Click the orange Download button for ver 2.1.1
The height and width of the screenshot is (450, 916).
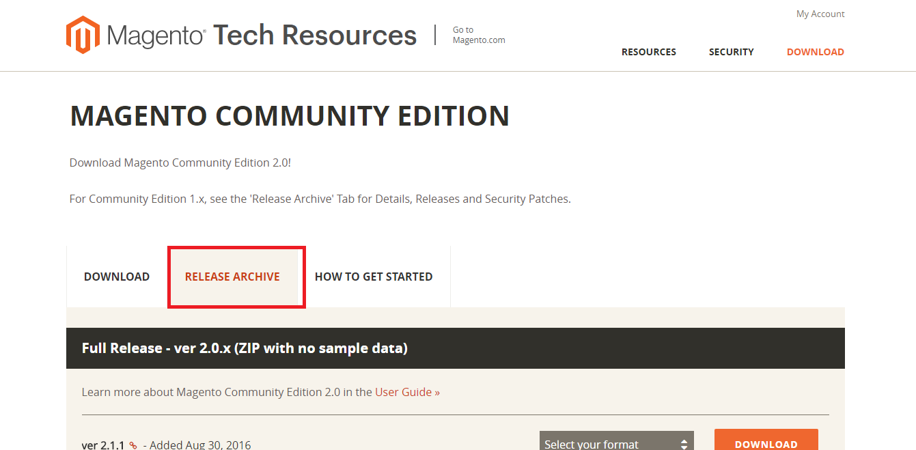[766, 440]
